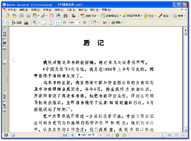Open the Pages (页面) navigation tab
Image resolution: width=191 pixels, height=141 pixels.
(x=4, y=44)
